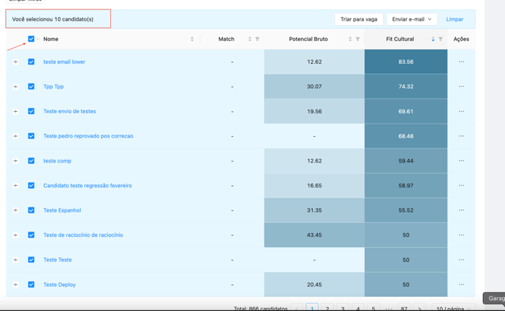This screenshot has height=311, width=505.
Task: Jump to page 87 in pagination
Action: pyautogui.click(x=404, y=308)
